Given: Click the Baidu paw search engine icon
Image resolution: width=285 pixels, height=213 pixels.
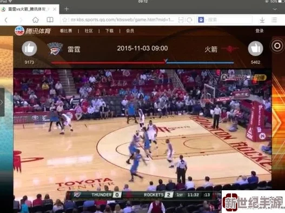Looking at the screenshot, I should point(201,19).
